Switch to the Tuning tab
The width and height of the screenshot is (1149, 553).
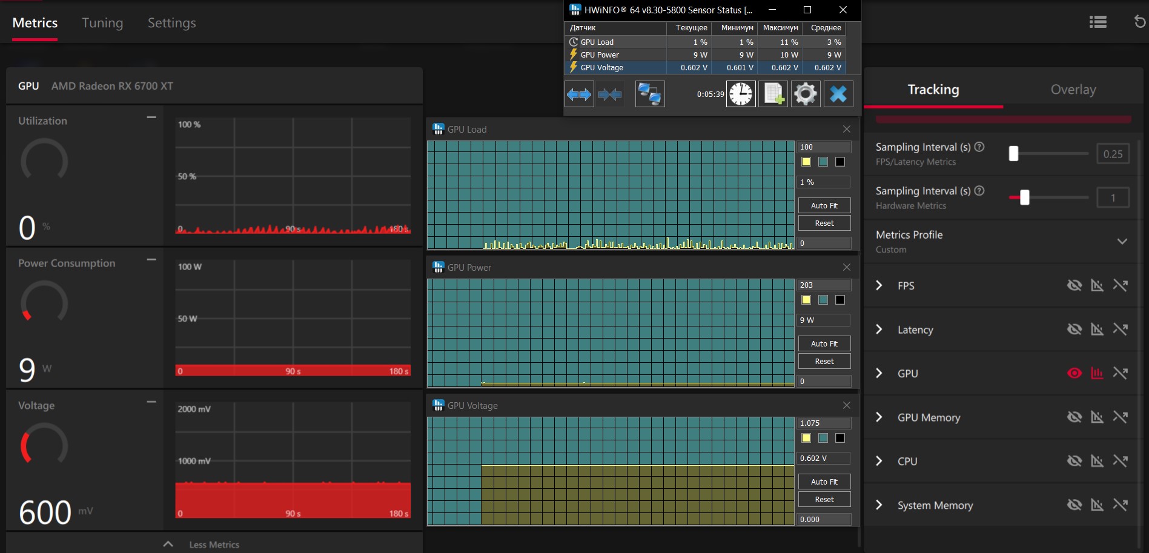click(102, 23)
